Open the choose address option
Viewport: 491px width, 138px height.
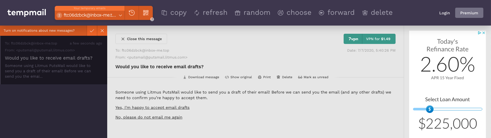(x=294, y=13)
